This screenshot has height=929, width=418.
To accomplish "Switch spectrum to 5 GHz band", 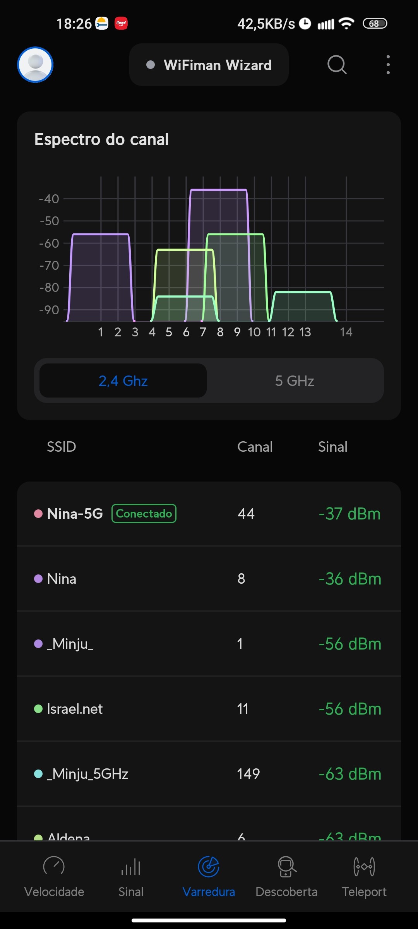I will (295, 381).
